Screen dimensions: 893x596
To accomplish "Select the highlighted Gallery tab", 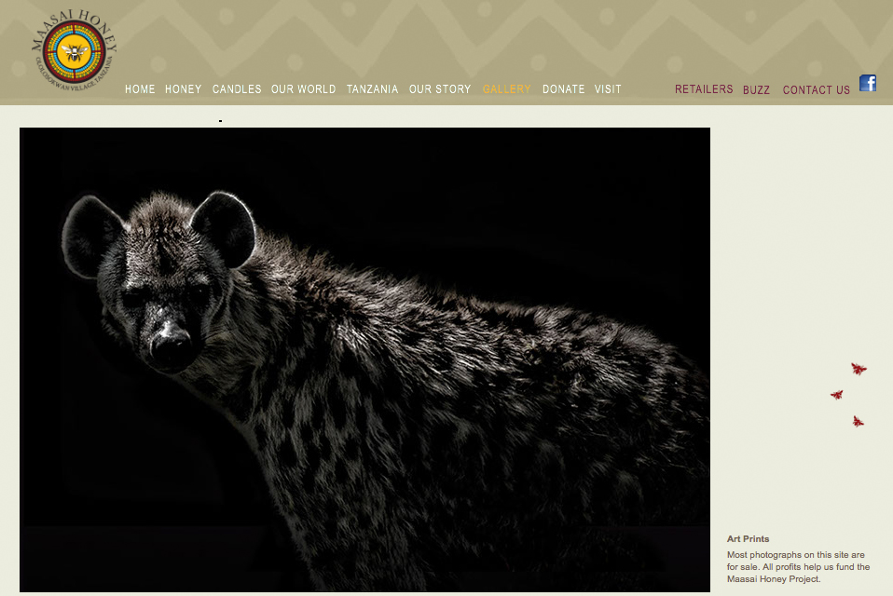I will tap(506, 89).
